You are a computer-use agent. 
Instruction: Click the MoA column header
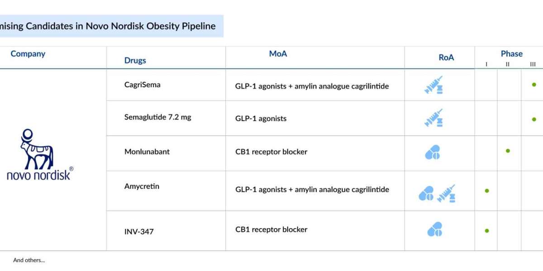(278, 54)
